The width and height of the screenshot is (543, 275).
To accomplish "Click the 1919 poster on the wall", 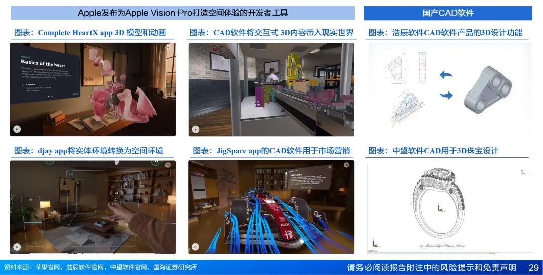I will click(92, 66).
